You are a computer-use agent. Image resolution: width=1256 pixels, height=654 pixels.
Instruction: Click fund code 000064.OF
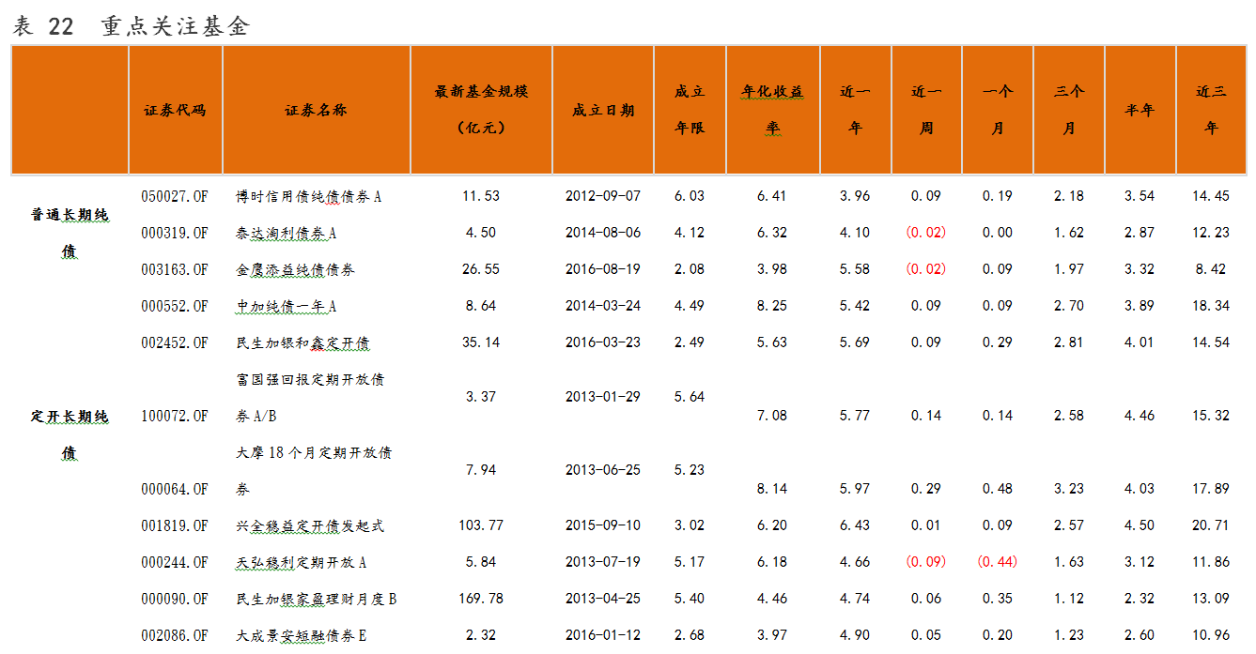coord(175,489)
